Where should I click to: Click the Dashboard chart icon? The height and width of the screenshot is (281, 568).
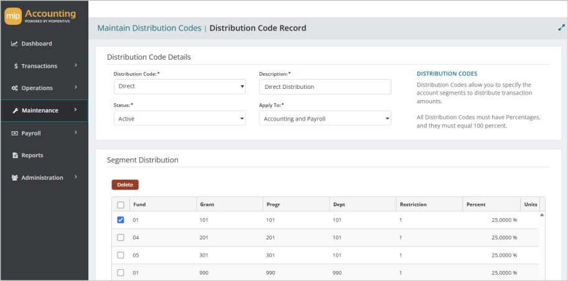(14, 44)
